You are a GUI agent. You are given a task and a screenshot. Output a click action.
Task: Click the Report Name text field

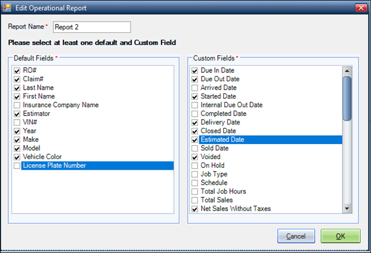(92, 27)
